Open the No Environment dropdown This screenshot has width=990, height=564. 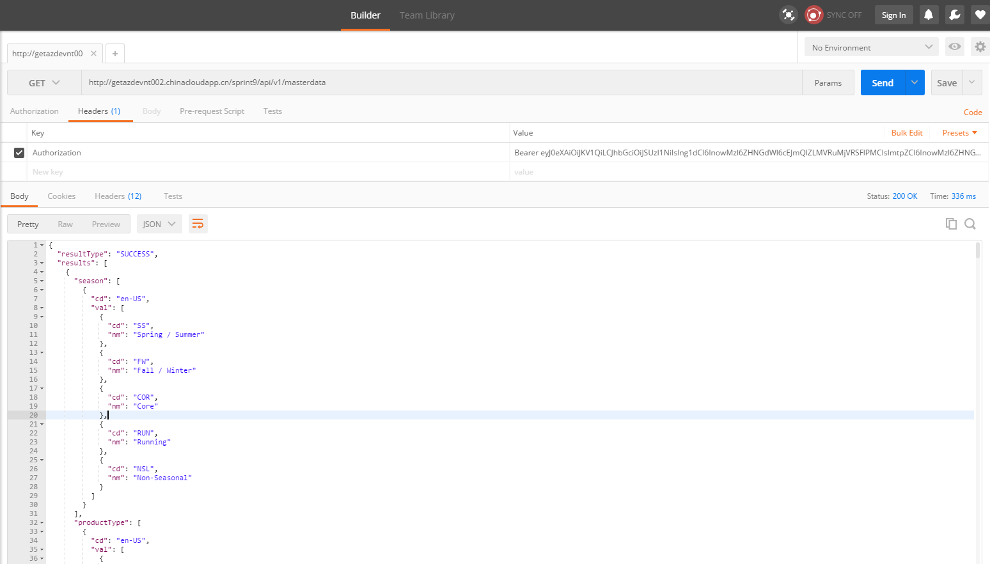tap(872, 47)
